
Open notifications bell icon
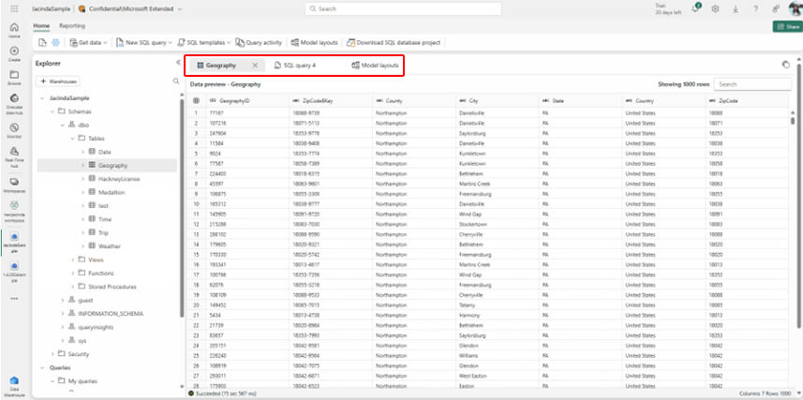pos(696,8)
